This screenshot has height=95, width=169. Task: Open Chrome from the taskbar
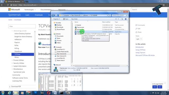[29, 93]
